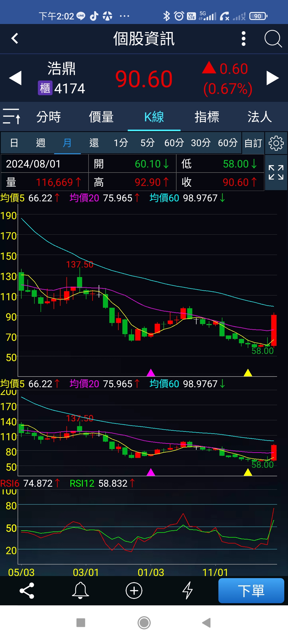Open the list sort menu icon
288x640 pixels.
(x=11, y=117)
